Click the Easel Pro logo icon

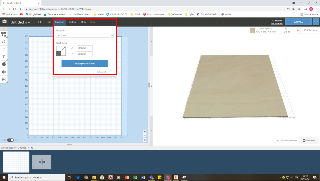(x=4, y=22)
